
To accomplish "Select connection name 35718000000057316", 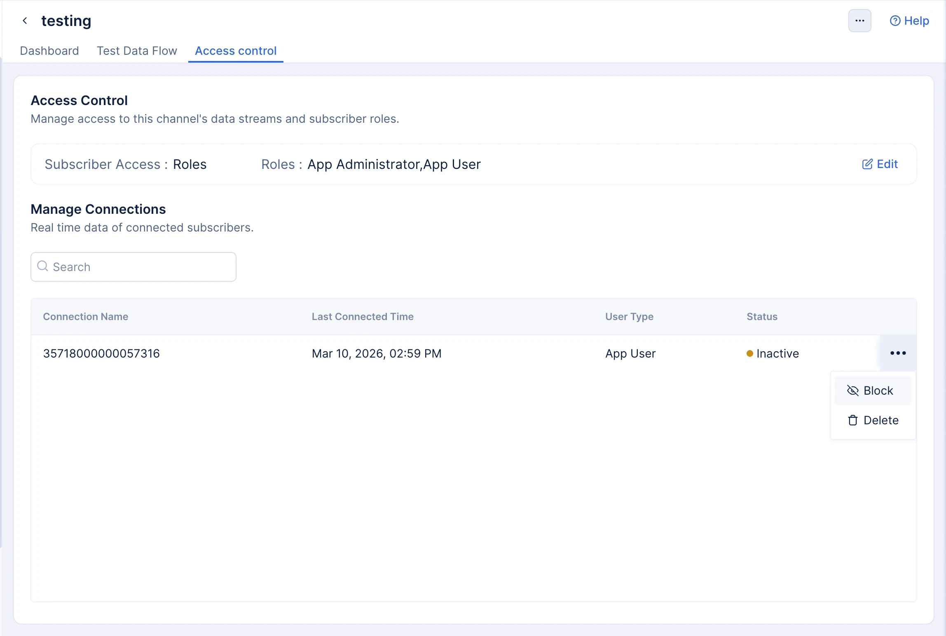I will [101, 353].
